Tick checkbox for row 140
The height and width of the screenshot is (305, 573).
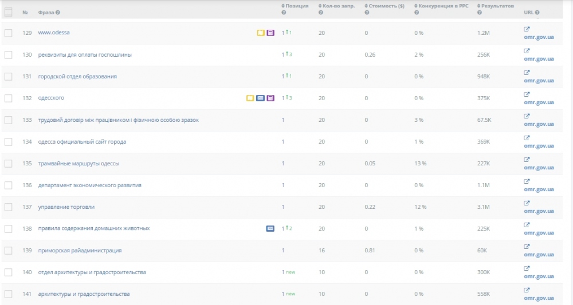coord(8,272)
